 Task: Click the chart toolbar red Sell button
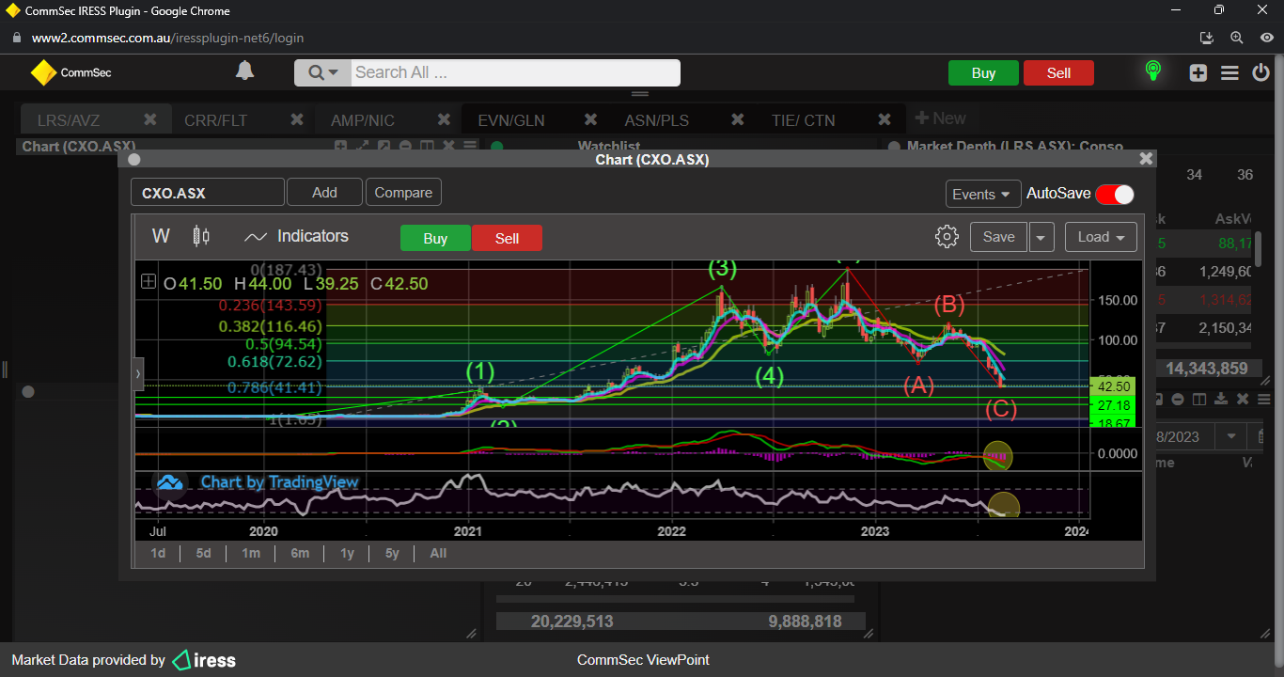click(x=507, y=238)
